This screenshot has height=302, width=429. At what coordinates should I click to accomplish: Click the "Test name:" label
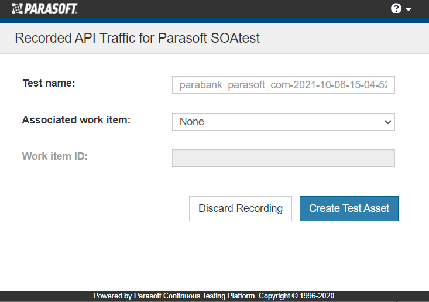(49, 83)
